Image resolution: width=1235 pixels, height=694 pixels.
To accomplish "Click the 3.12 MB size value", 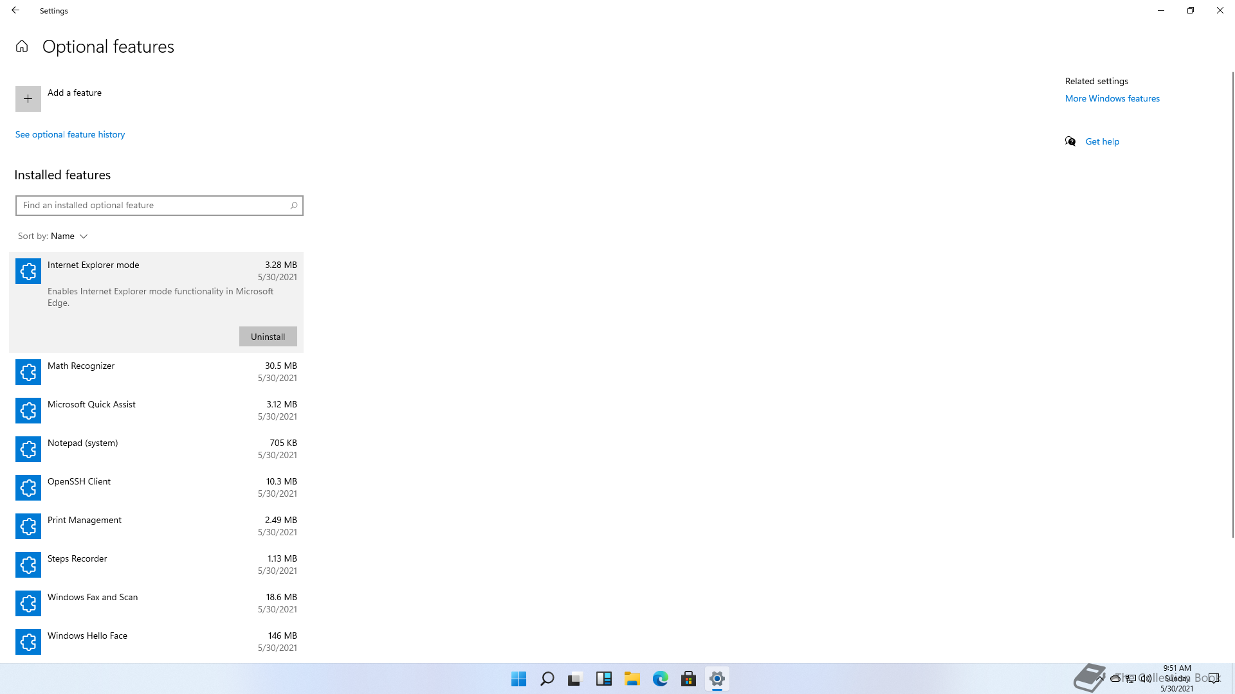I will tap(282, 404).
